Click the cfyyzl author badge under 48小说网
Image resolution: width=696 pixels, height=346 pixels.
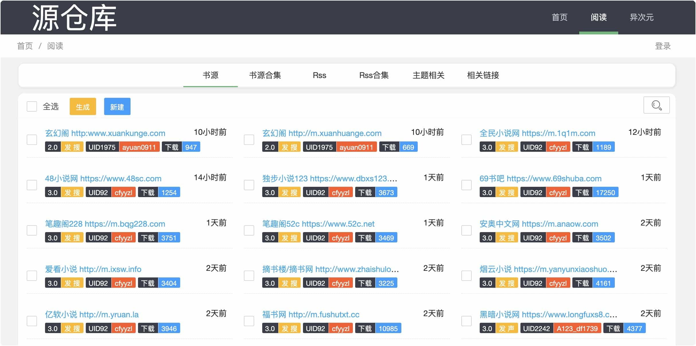tap(123, 193)
